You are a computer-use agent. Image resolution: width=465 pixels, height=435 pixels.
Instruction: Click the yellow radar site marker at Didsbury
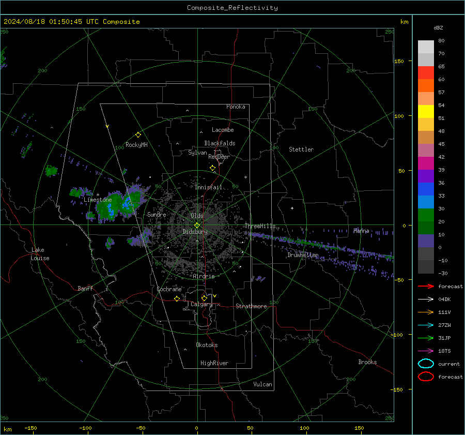pyautogui.click(x=197, y=226)
